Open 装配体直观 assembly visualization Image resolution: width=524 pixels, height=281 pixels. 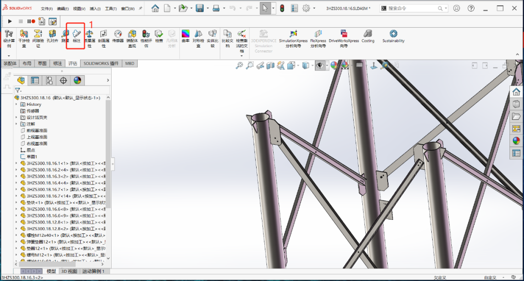pyautogui.click(x=132, y=38)
